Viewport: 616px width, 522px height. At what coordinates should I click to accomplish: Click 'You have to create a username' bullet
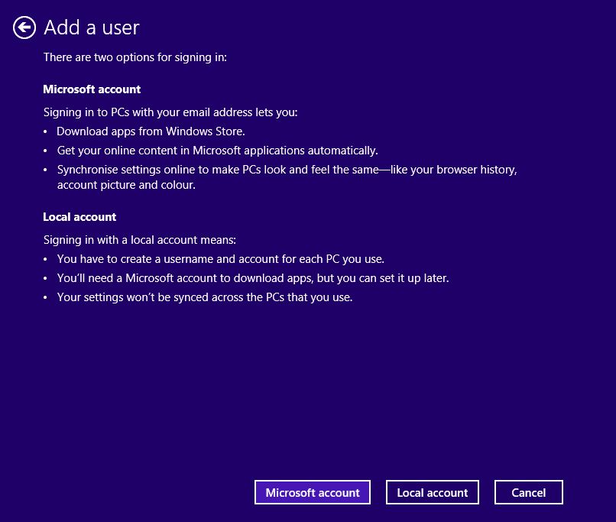click(221, 259)
